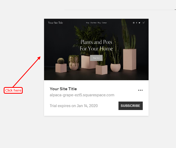Open the three-dot site options menu
This screenshot has width=176, height=148.
[140, 90]
